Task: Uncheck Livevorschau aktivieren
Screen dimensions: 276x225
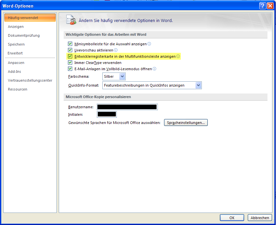Action: coord(70,50)
